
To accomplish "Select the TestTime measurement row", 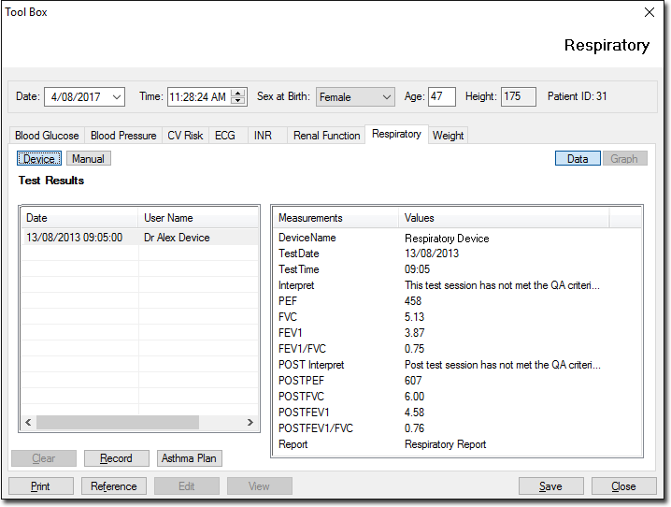I will coord(457,269).
